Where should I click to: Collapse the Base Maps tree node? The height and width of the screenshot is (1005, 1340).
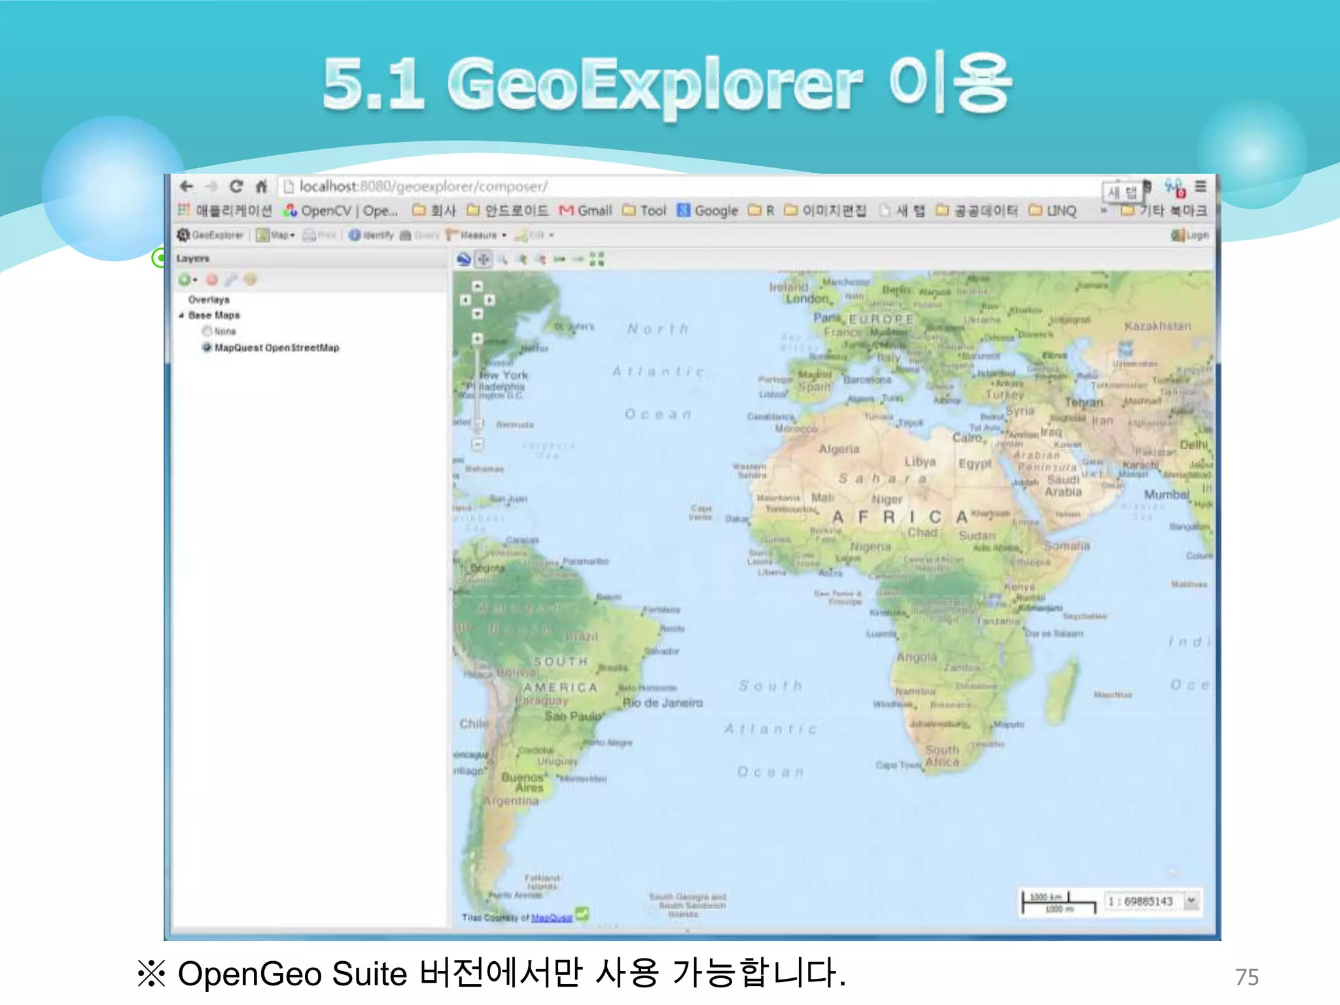point(181,315)
